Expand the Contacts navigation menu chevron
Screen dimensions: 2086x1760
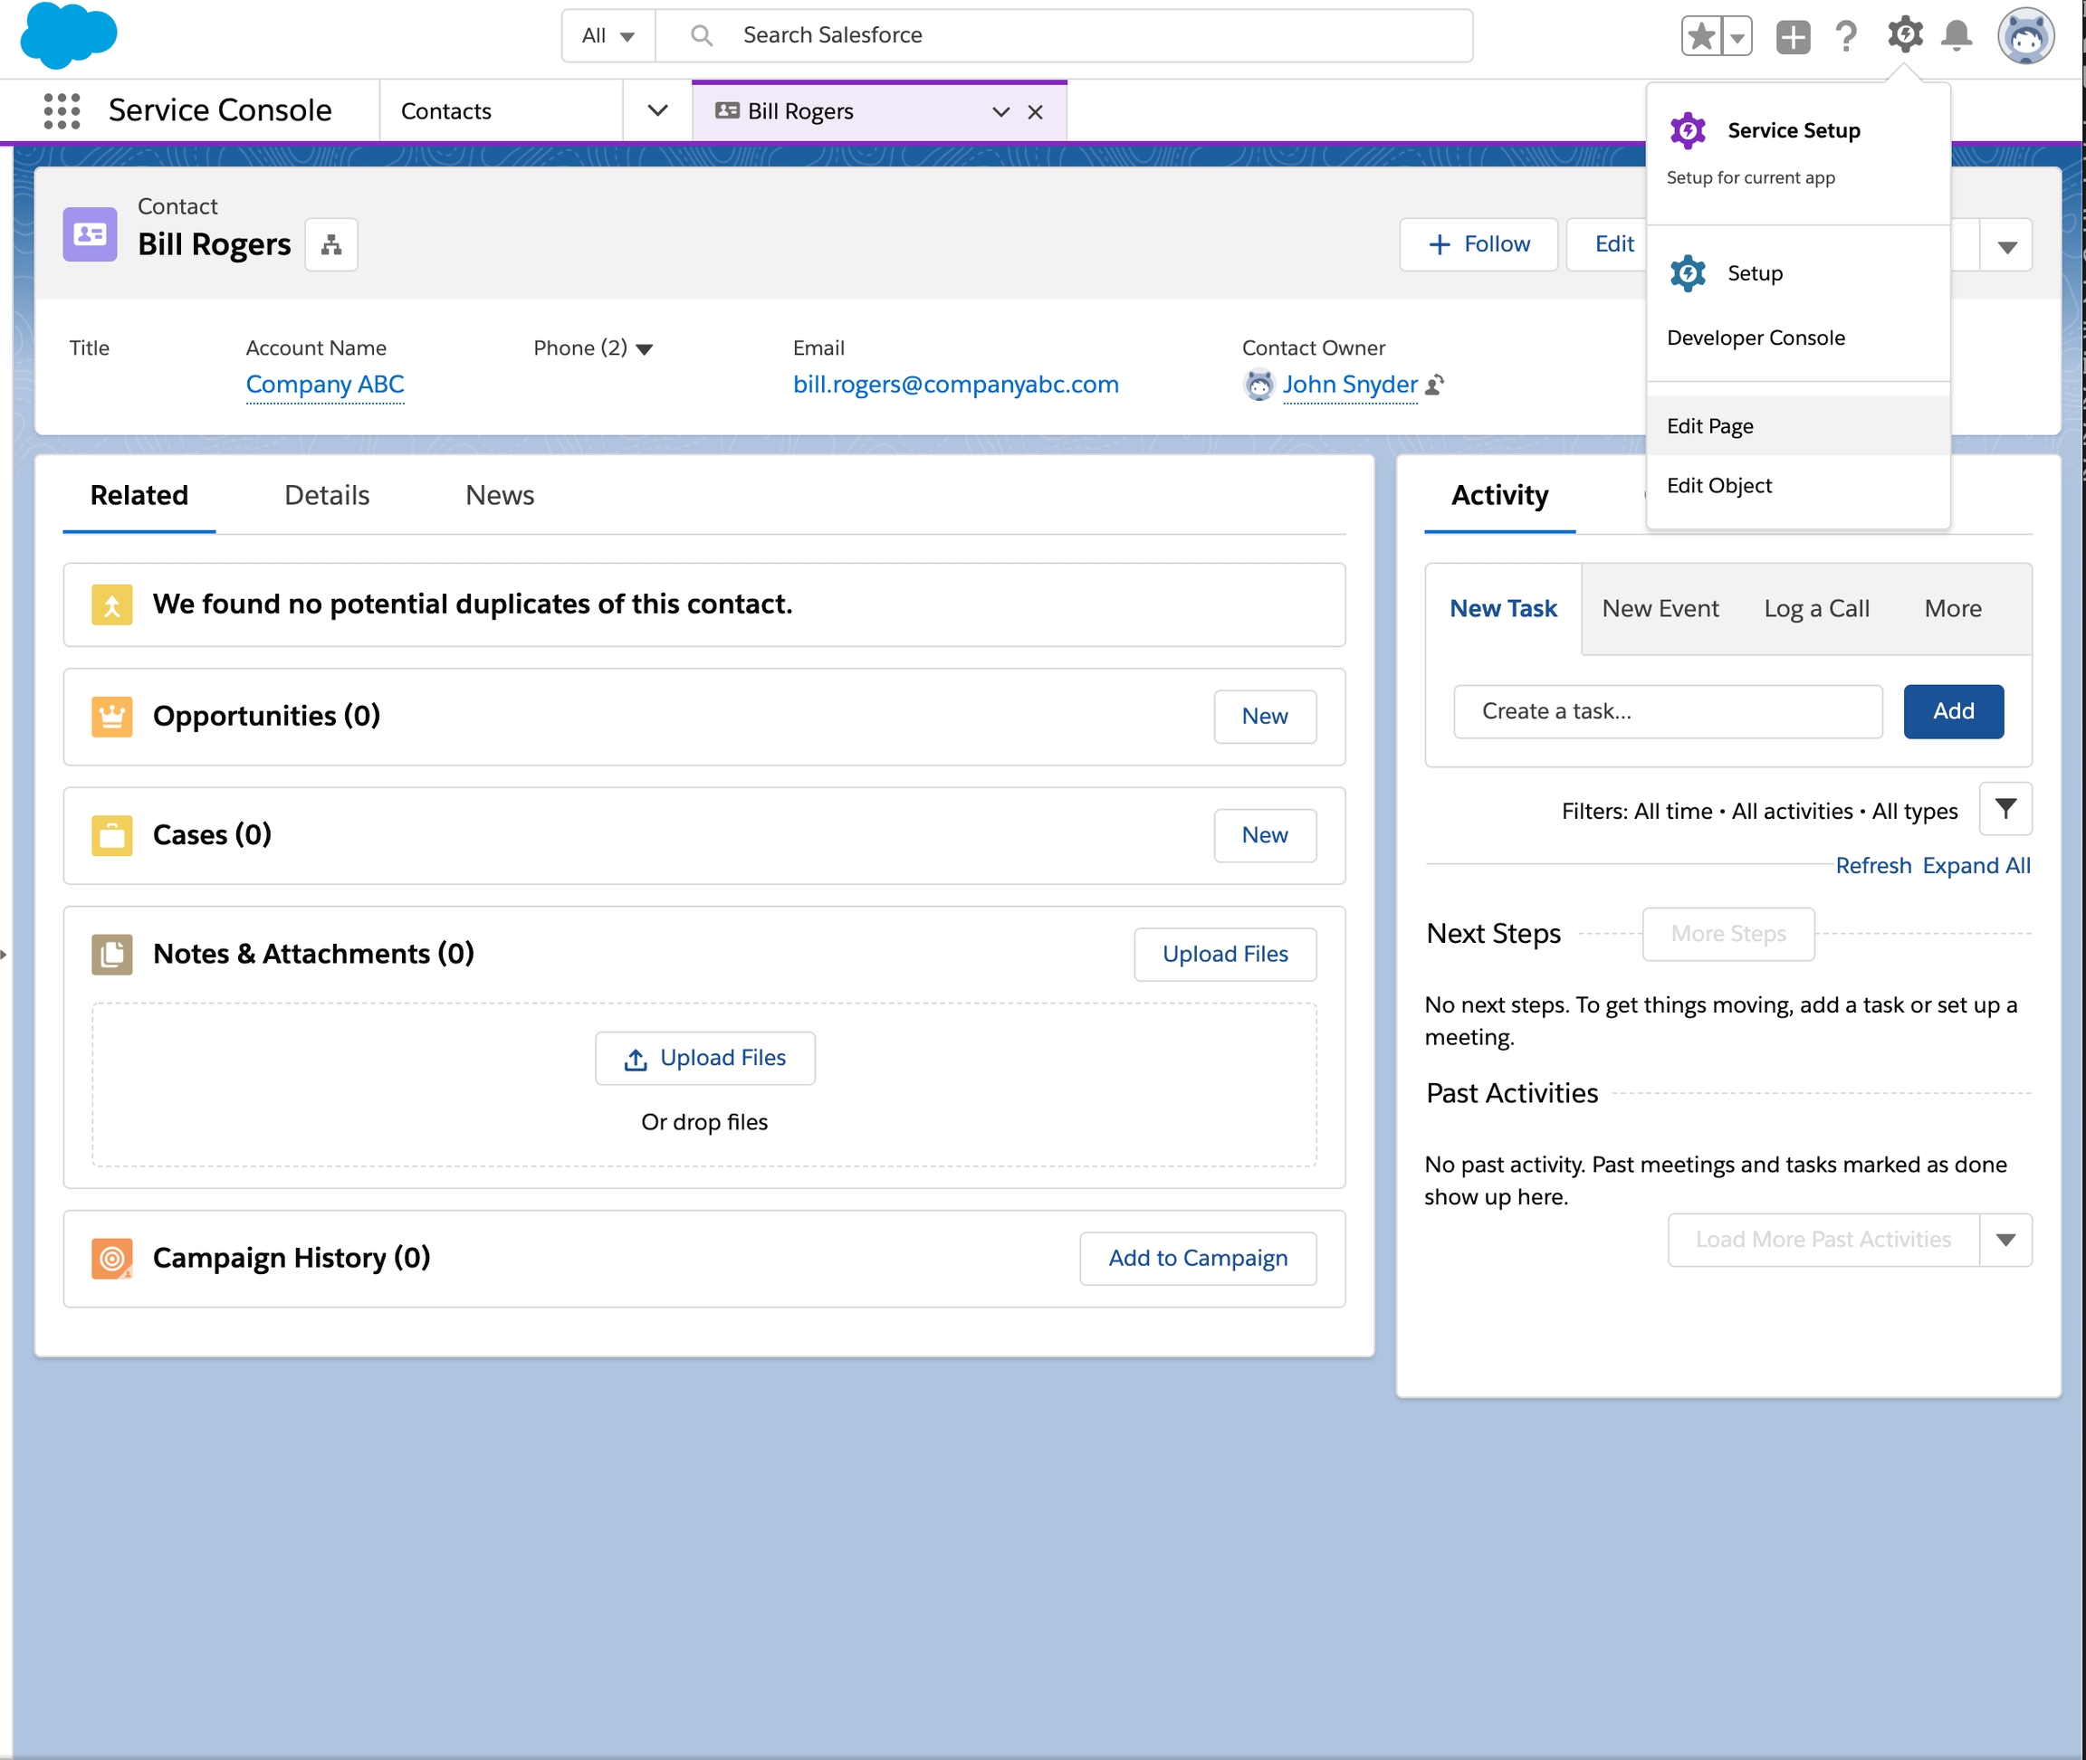657,110
